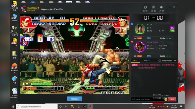Open the taskbar clock showing 10:59
195x109 pixels.
tap(174, 107)
